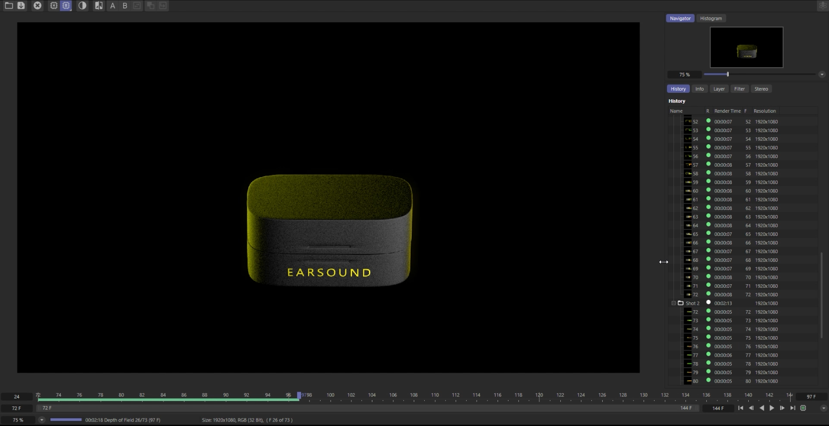Play the animation forward
This screenshot has width=829, height=426.
pyautogui.click(x=772, y=408)
